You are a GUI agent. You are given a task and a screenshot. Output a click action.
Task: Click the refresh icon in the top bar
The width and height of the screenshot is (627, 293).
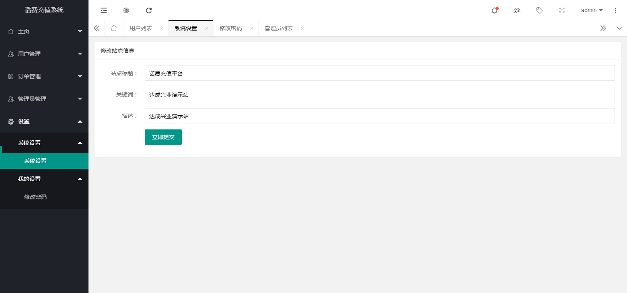click(149, 10)
